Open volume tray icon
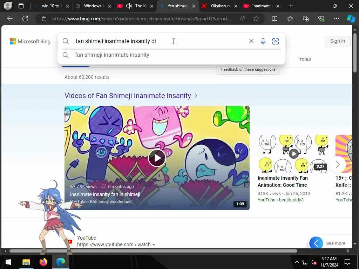Screen dimensions: 359x269 [x=314, y=262]
